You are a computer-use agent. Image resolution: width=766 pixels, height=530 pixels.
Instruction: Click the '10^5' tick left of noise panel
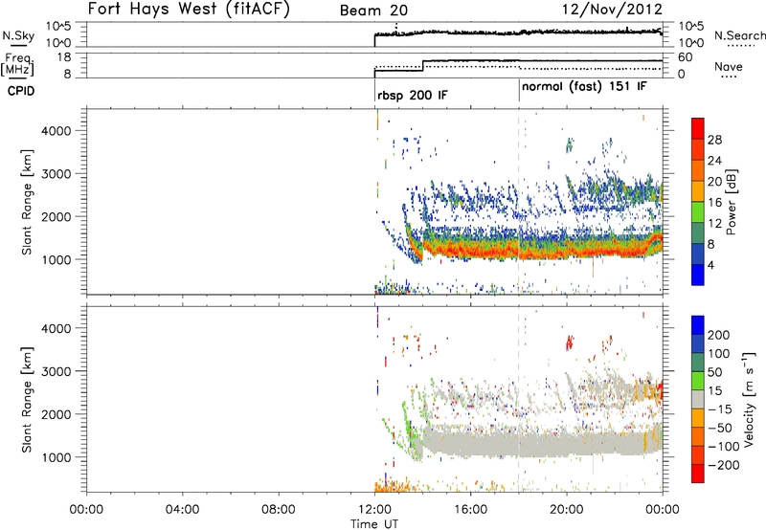point(58,27)
